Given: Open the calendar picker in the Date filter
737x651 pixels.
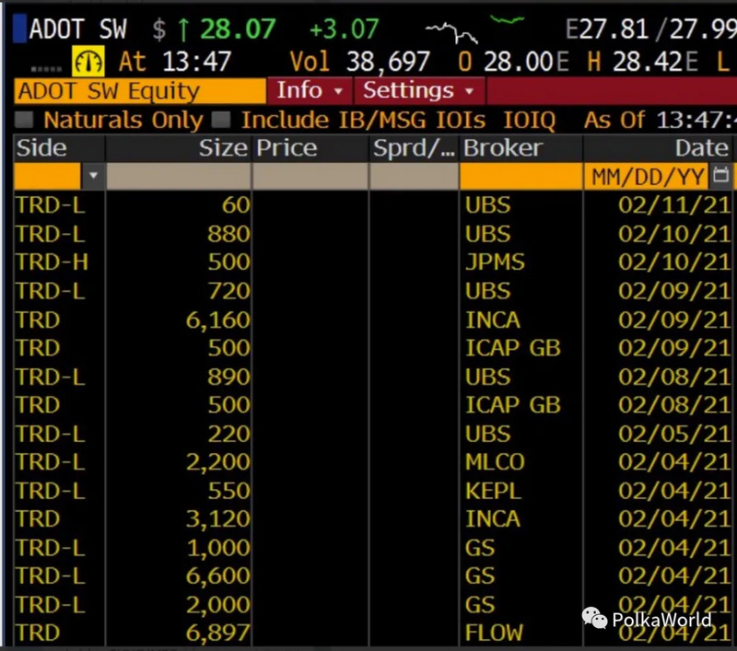Looking at the screenshot, I should pos(721,176).
